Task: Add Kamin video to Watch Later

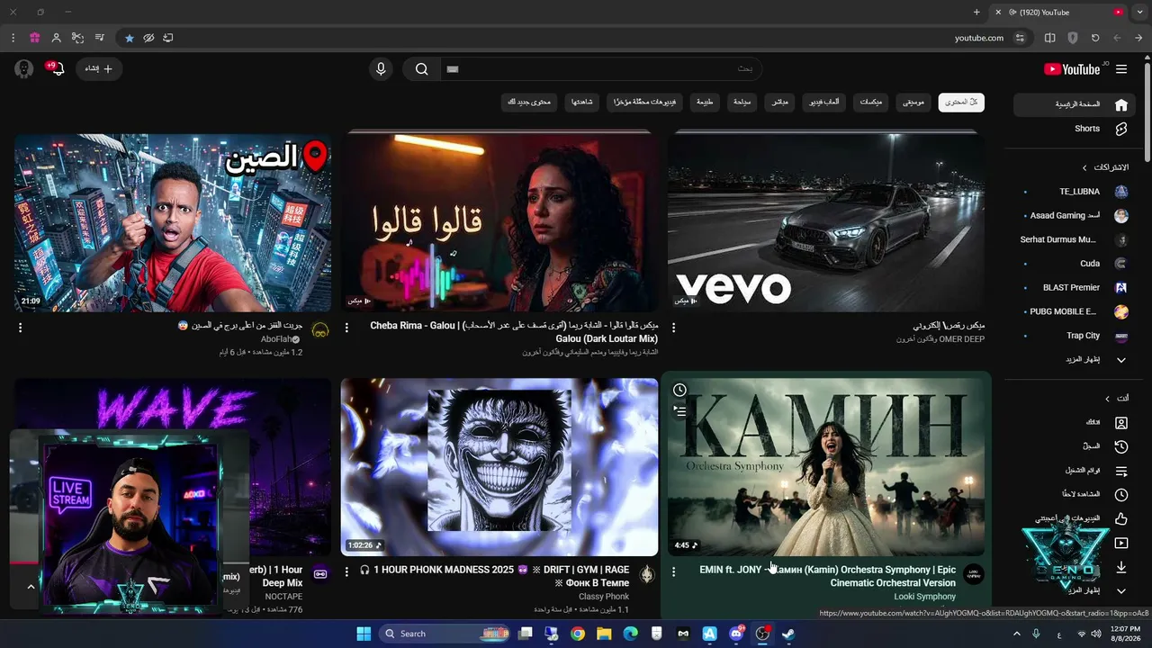Action: tap(679, 390)
